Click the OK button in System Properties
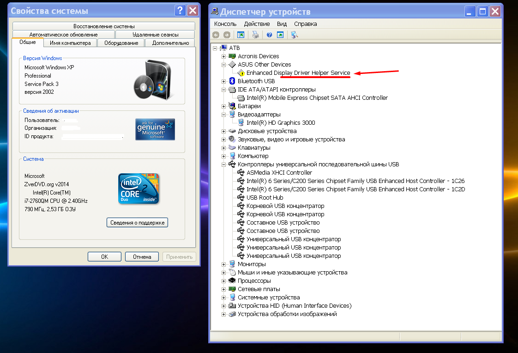The image size is (518, 353). point(104,257)
